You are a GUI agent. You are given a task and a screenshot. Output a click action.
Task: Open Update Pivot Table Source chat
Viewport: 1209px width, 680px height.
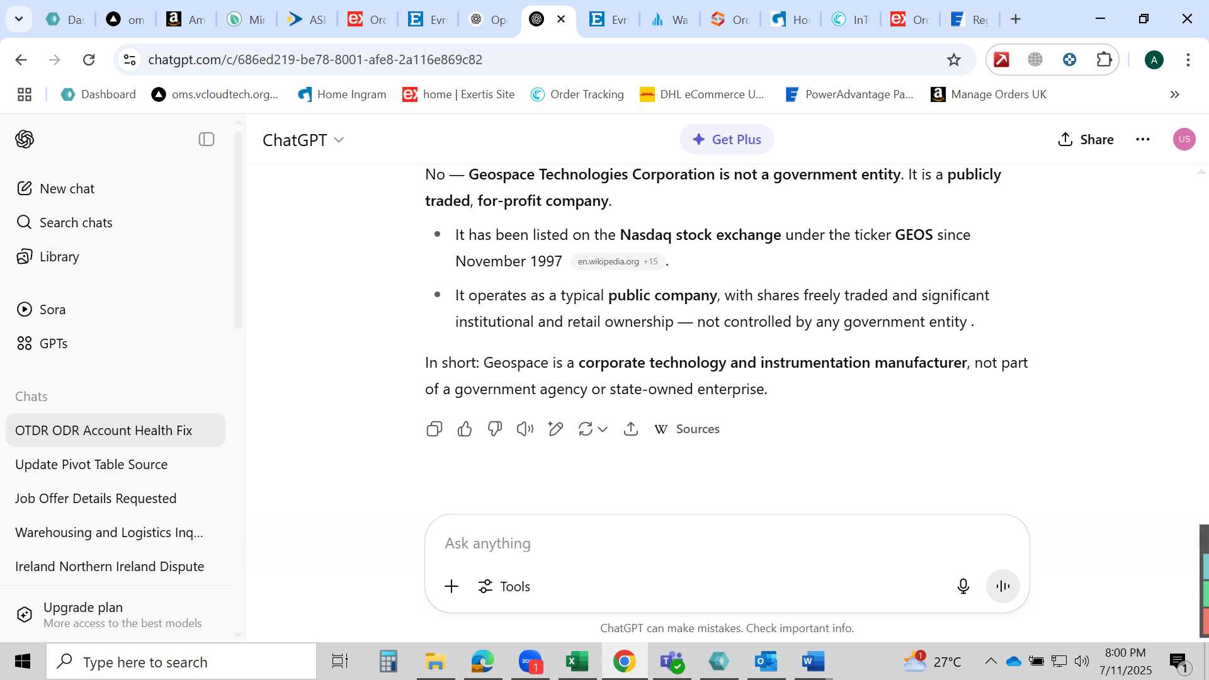[115, 465]
